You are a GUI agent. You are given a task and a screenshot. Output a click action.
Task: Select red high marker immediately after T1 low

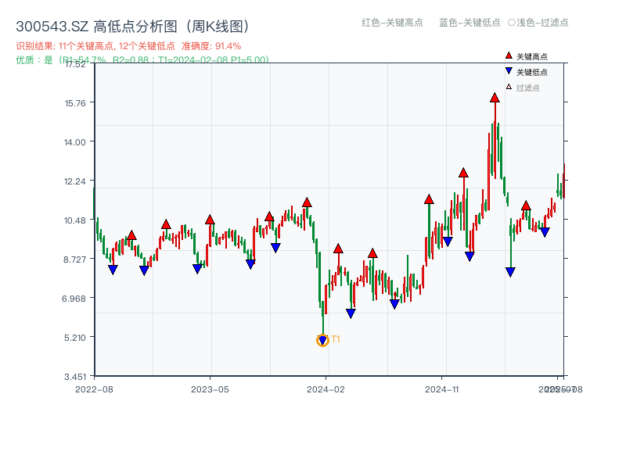(x=338, y=249)
